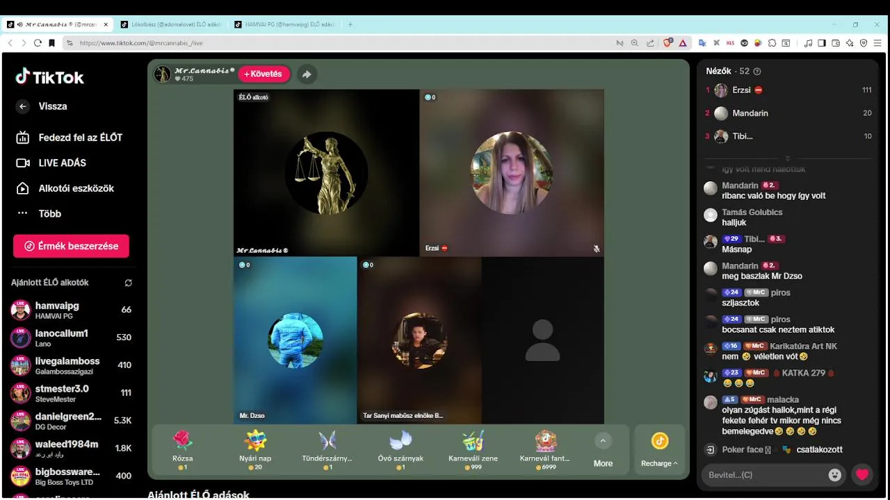Viewport: 890px width, 500px height.
Task: Toggle the browser sidebar panel
Action: click(822, 43)
